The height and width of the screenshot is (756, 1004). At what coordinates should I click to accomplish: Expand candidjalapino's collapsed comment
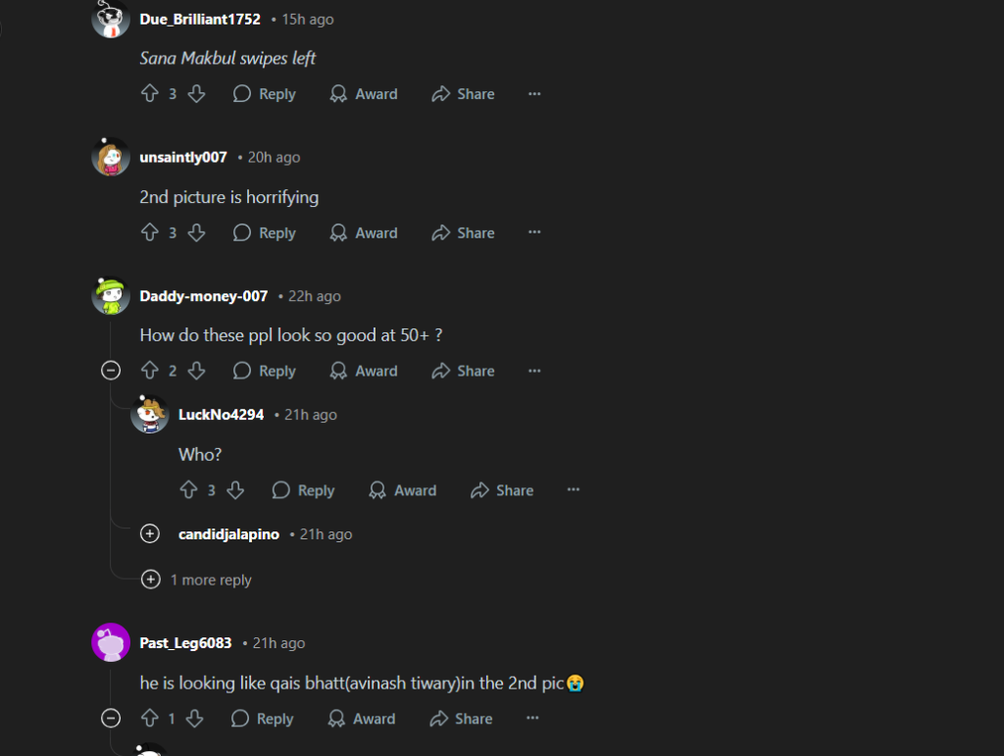150,534
